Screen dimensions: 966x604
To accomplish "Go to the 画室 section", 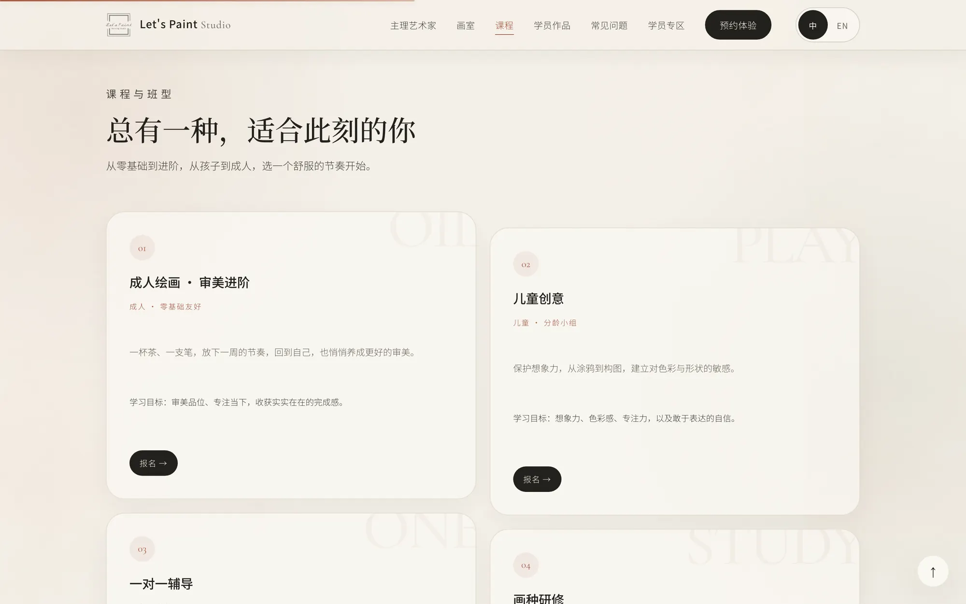I will [x=466, y=26].
